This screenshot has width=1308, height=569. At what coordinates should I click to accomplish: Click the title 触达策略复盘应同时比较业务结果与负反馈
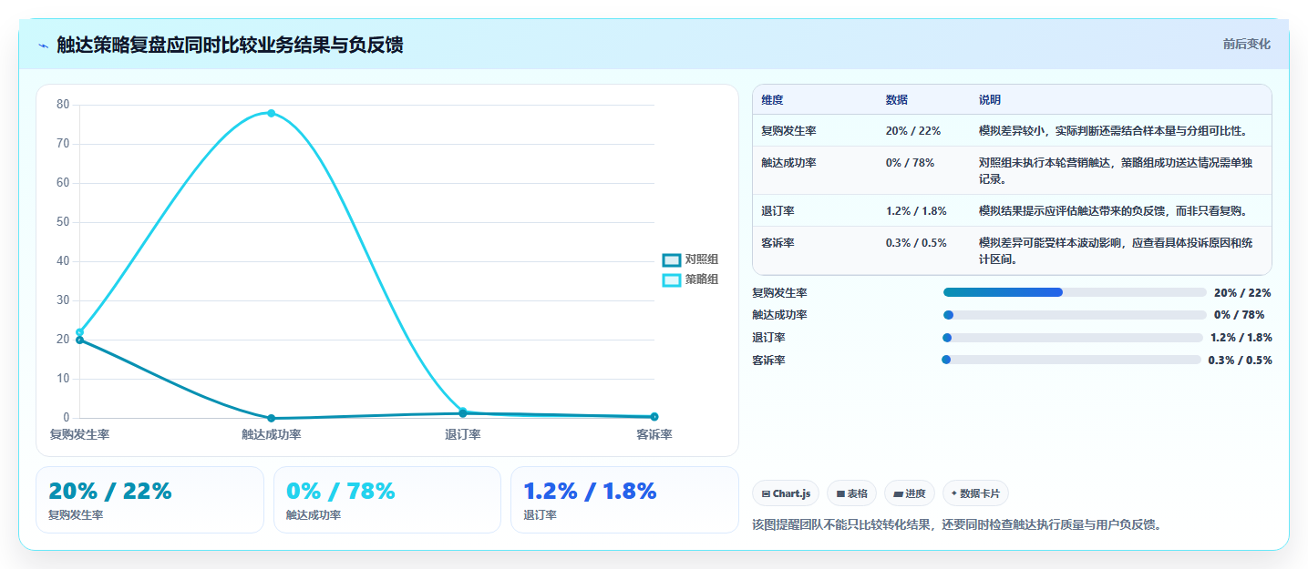(230, 46)
